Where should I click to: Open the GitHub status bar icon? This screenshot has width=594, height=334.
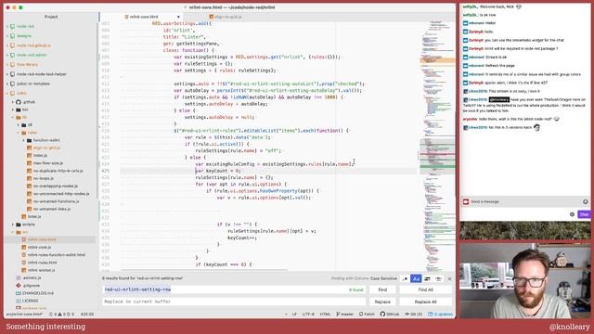pyautogui.click(x=390, y=315)
